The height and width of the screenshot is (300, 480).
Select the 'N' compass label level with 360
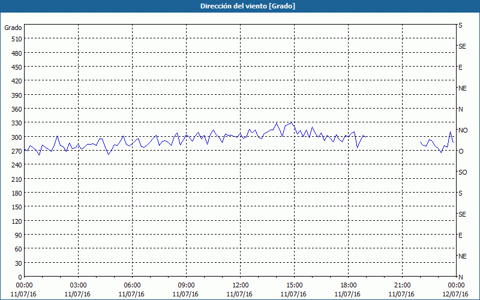(461, 109)
